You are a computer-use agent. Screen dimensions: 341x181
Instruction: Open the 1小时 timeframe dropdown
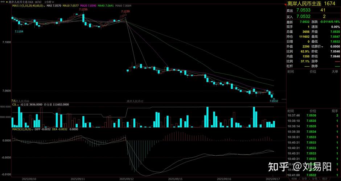pyautogui.click(x=48, y=2)
